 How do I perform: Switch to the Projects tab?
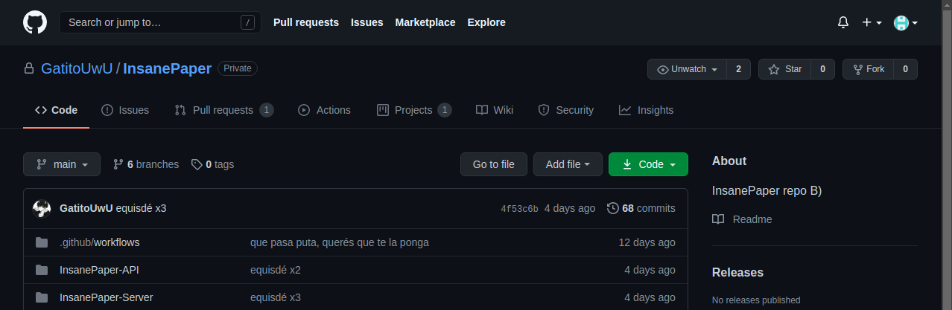414,110
